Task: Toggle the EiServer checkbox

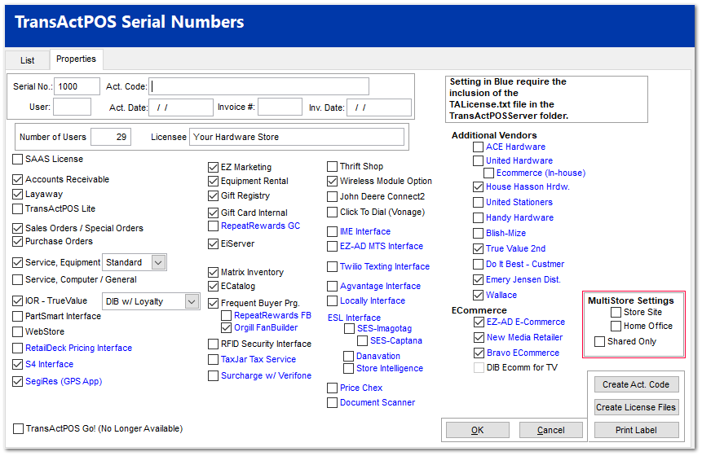Action: pyautogui.click(x=213, y=243)
